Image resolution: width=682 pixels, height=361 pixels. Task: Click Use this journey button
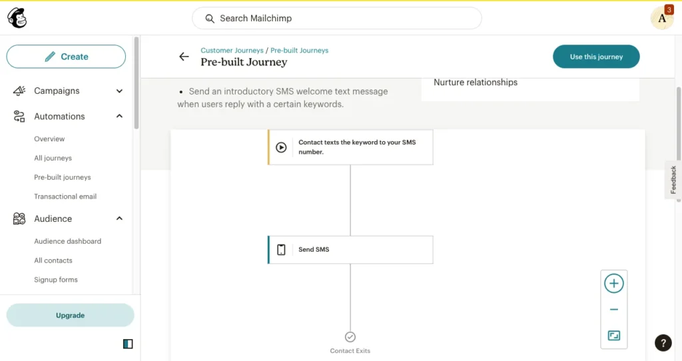point(596,57)
